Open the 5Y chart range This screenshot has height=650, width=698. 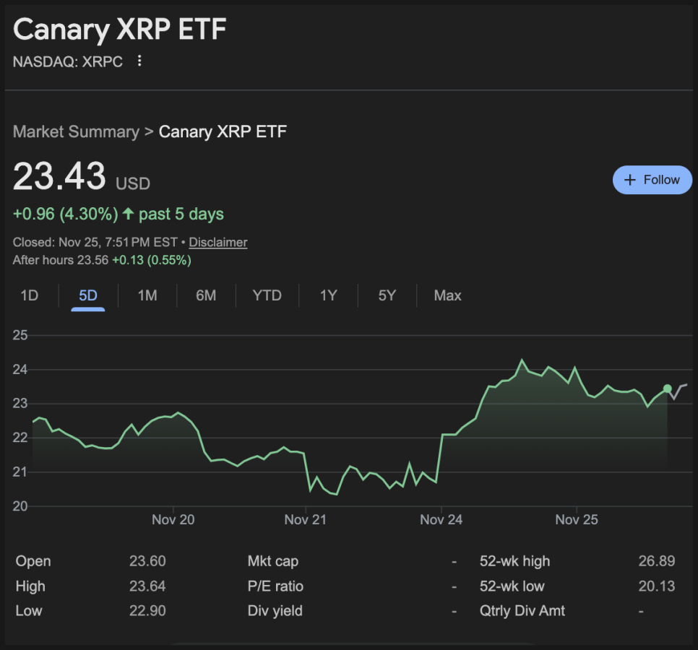click(387, 295)
